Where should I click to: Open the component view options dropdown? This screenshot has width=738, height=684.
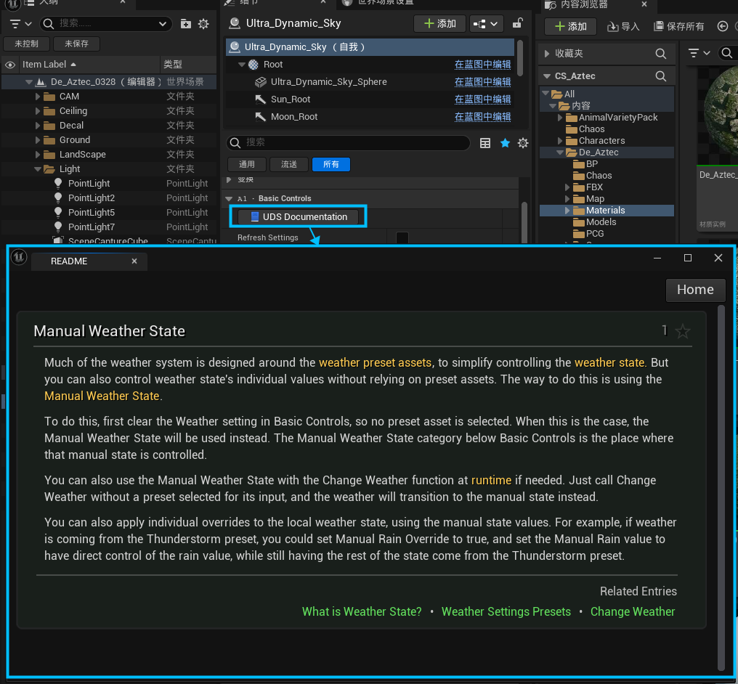(x=487, y=23)
